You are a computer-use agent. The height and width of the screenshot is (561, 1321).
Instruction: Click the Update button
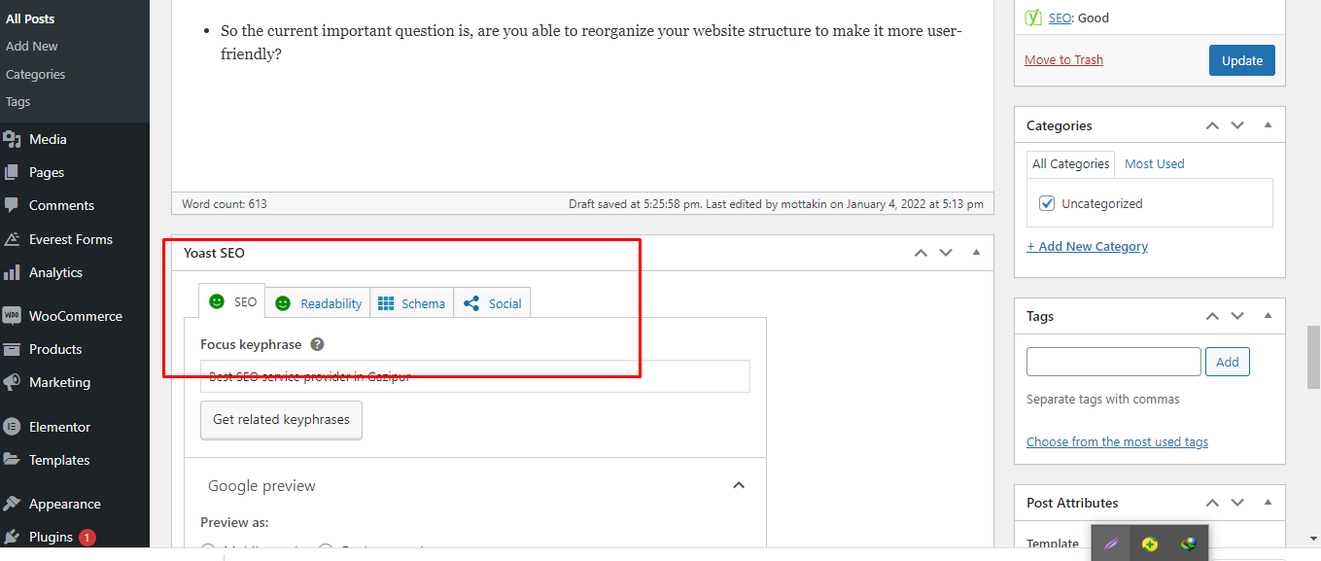(x=1241, y=59)
